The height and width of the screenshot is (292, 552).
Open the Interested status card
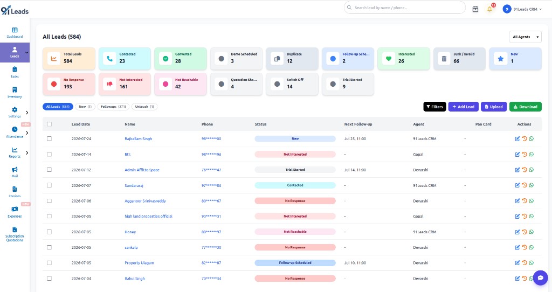coord(404,58)
